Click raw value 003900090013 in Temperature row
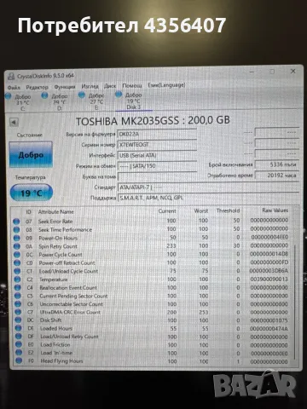This screenshot has width=307, height=409. coord(269,279)
